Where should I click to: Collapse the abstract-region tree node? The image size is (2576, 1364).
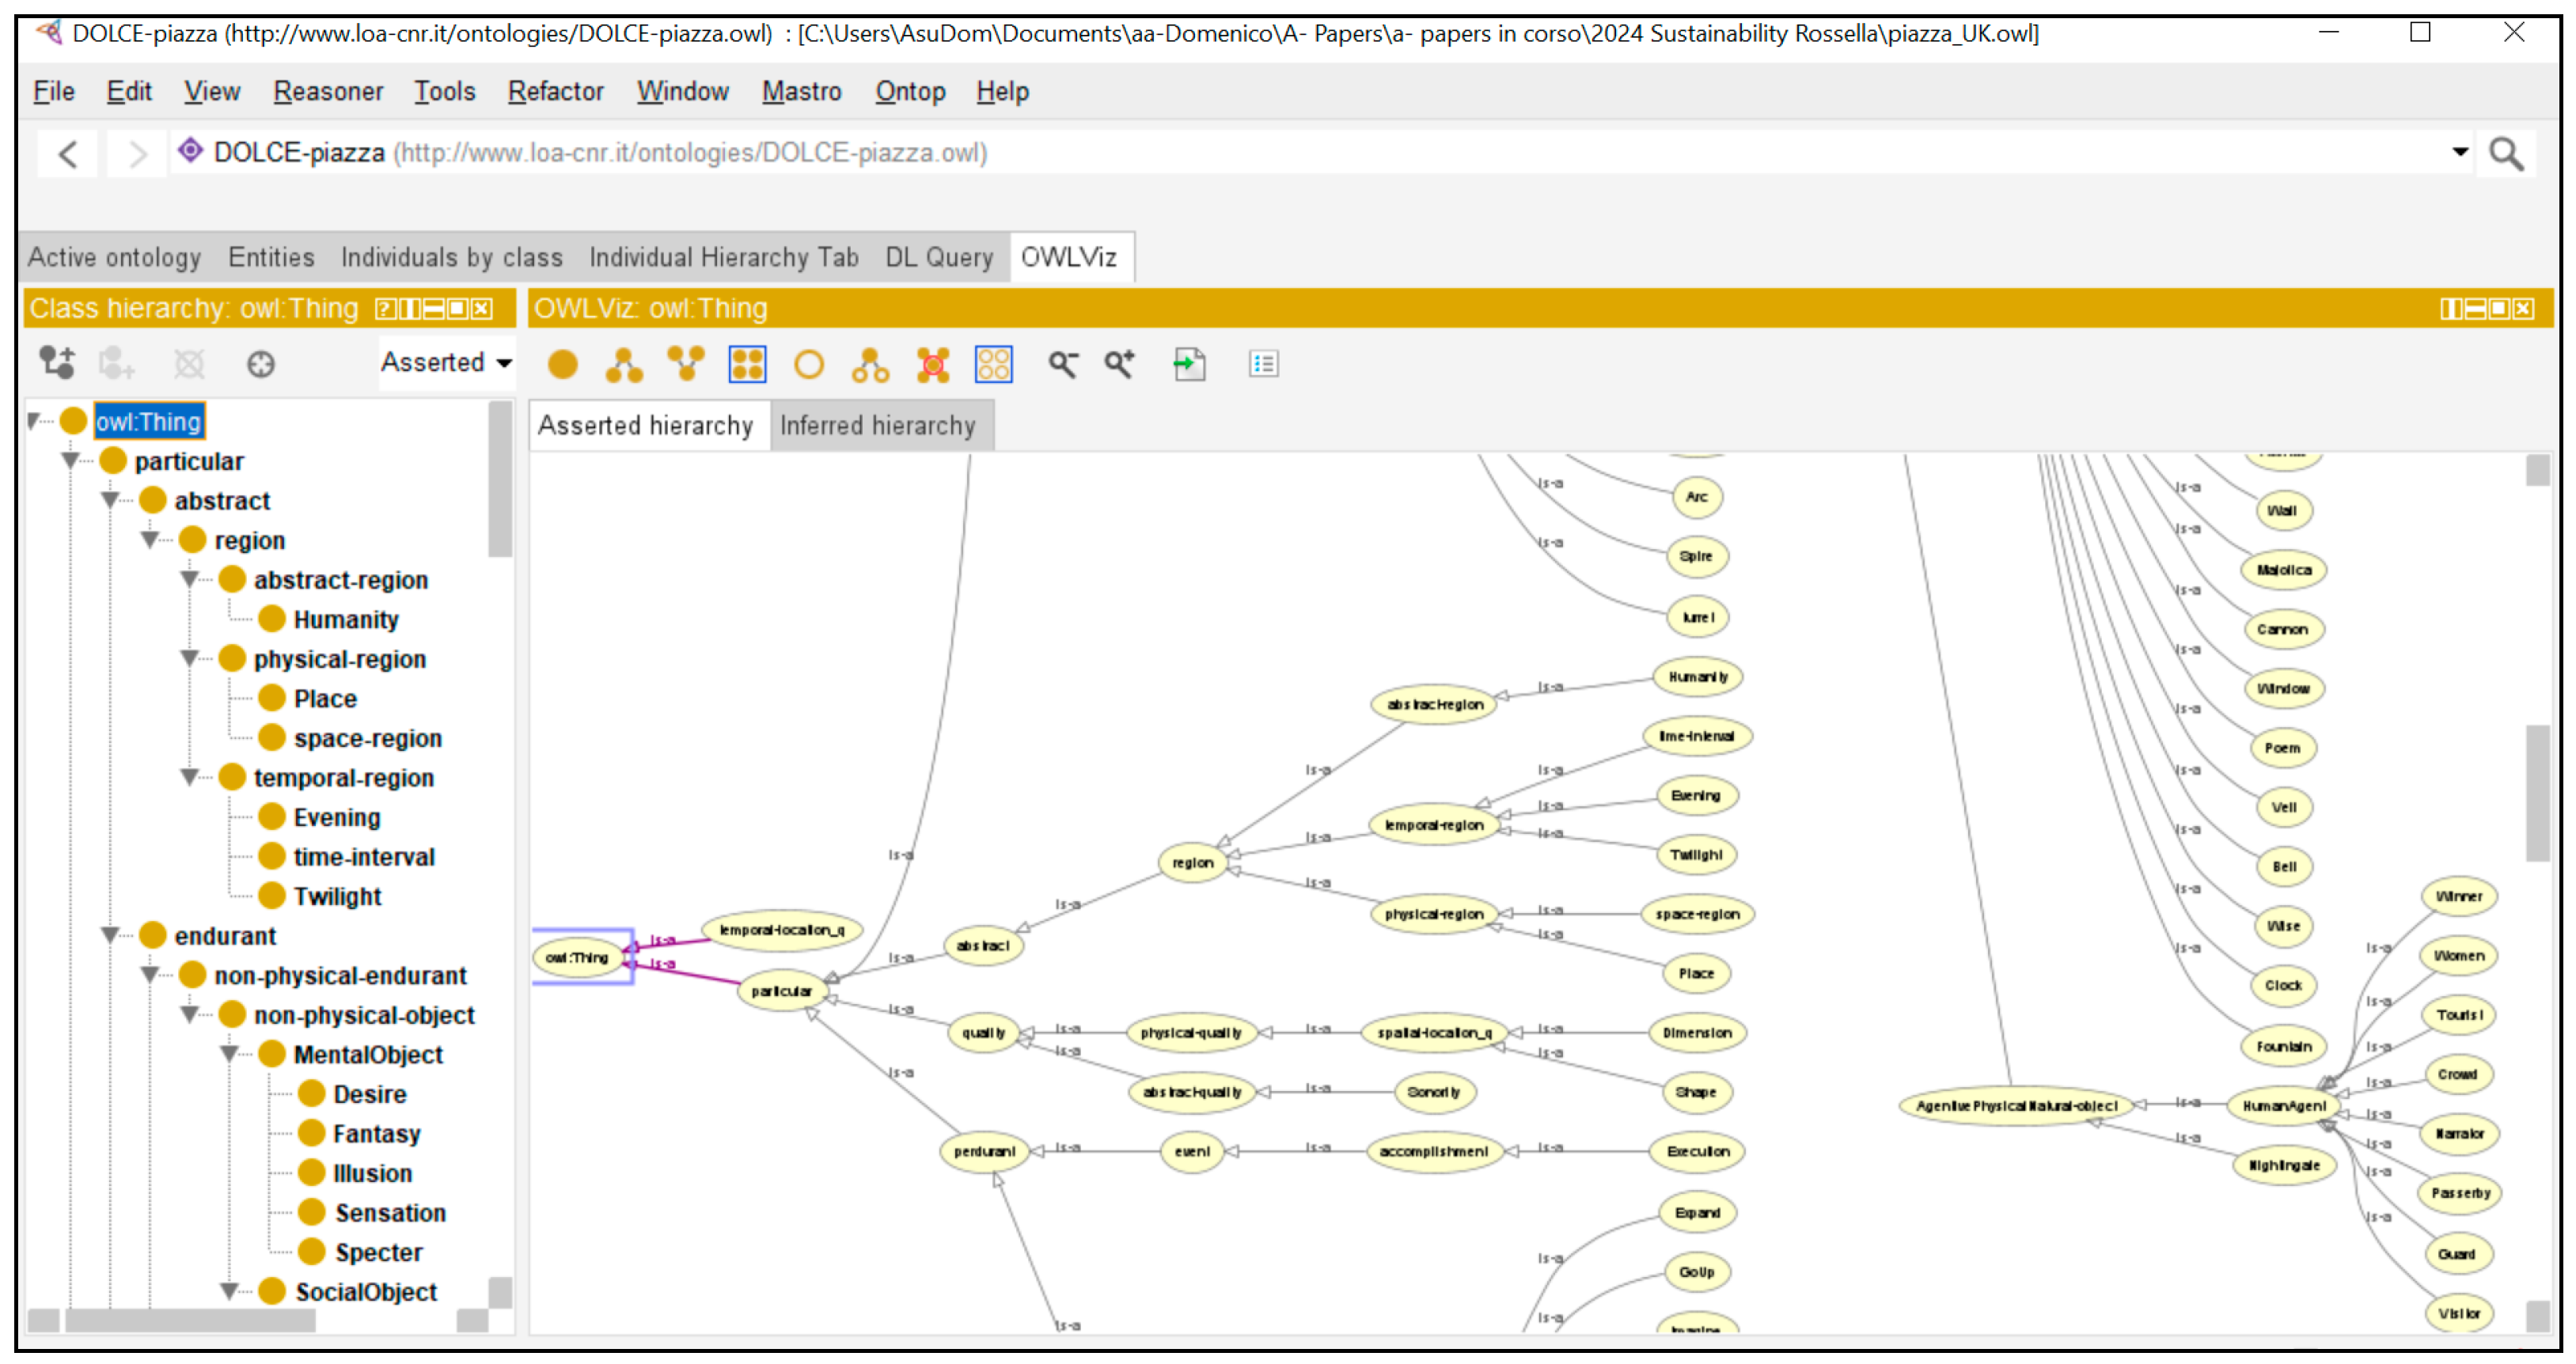(190, 579)
